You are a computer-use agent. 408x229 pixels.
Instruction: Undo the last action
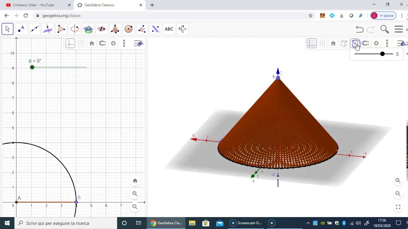click(360, 29)
